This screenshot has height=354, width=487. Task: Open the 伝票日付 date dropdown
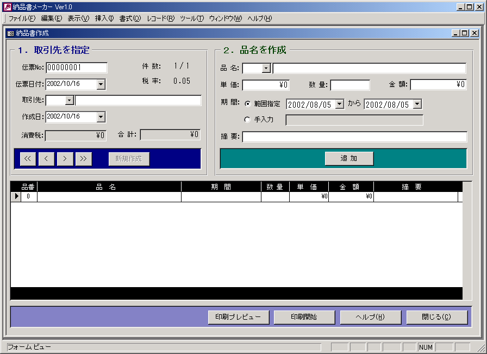(101, 84)
